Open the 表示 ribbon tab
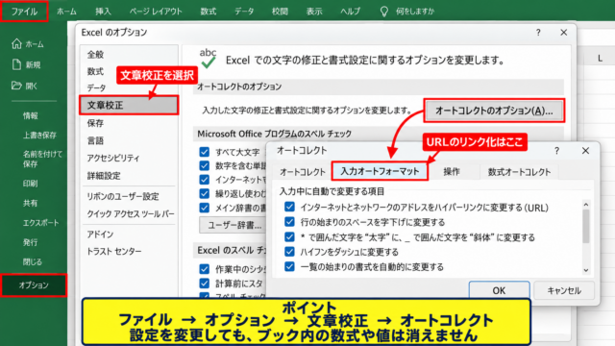 [x=314, y=12]
